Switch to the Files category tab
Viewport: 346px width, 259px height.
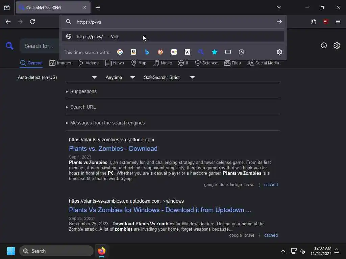pos(232,63)
